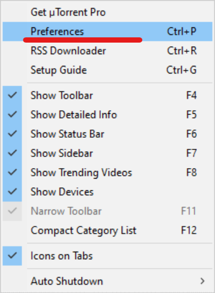Toggle Show Sidebar option
This screenshot has width=215, height=293.
pos(107,153)
